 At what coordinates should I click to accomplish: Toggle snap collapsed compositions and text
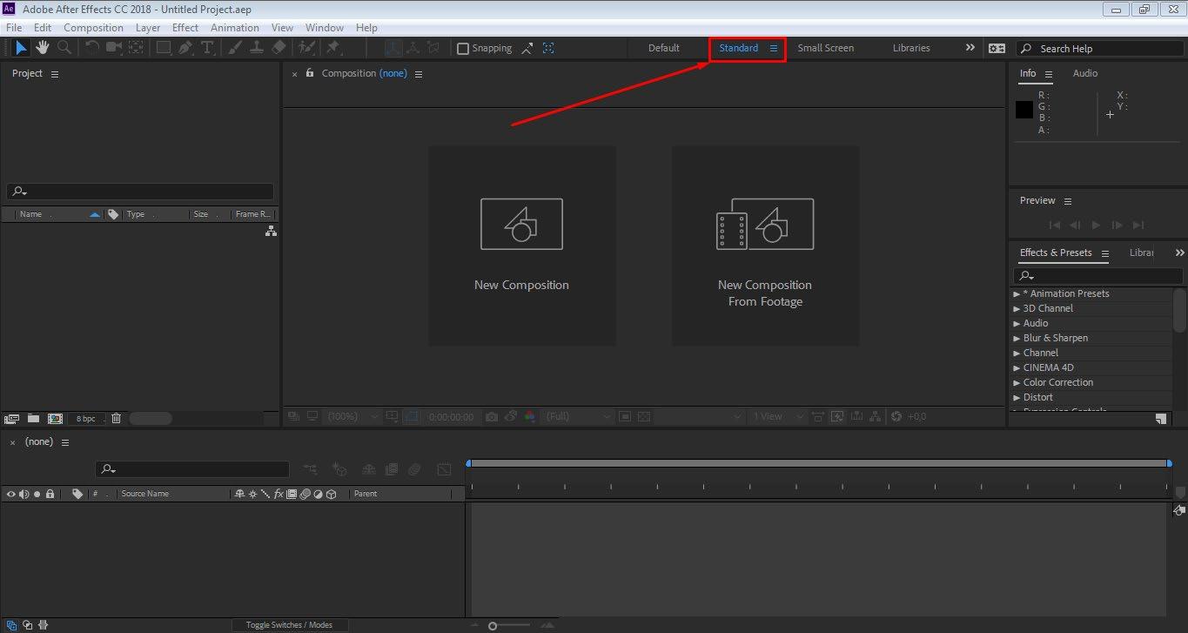coord(548,49)
